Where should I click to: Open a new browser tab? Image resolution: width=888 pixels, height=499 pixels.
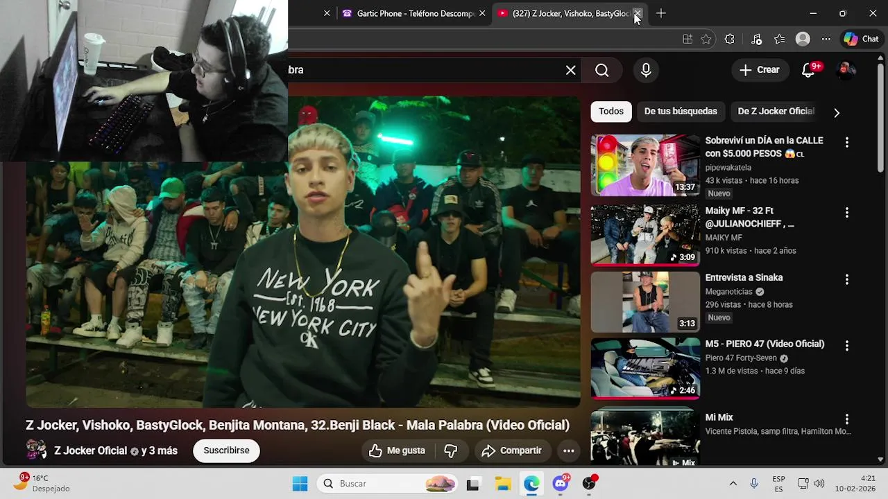(x=660, y=13)
